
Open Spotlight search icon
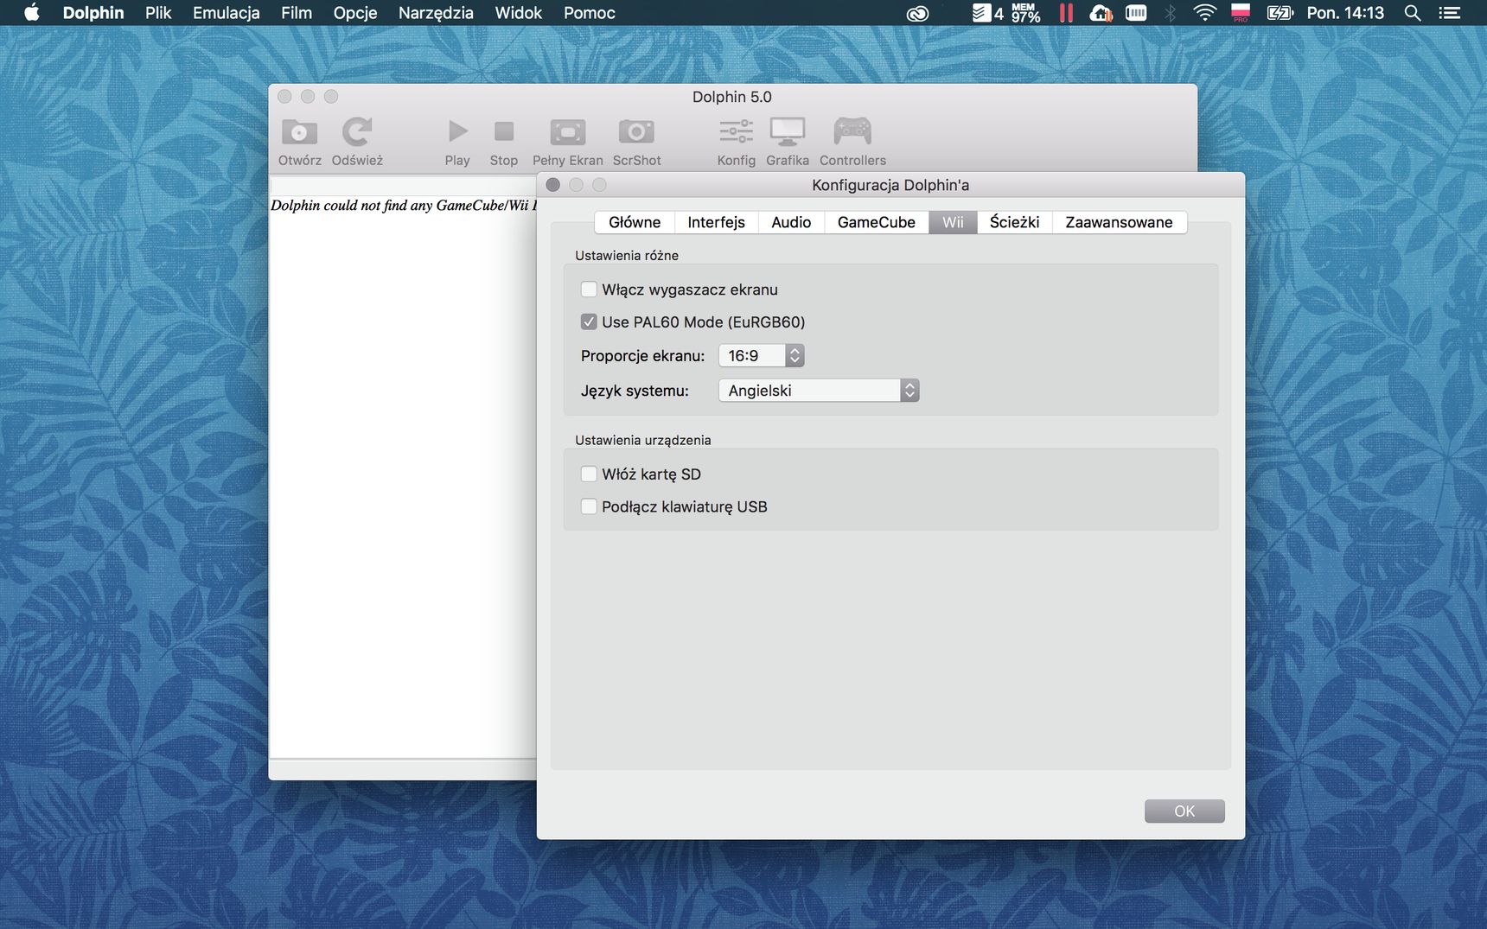click(x=1413, y=13)
